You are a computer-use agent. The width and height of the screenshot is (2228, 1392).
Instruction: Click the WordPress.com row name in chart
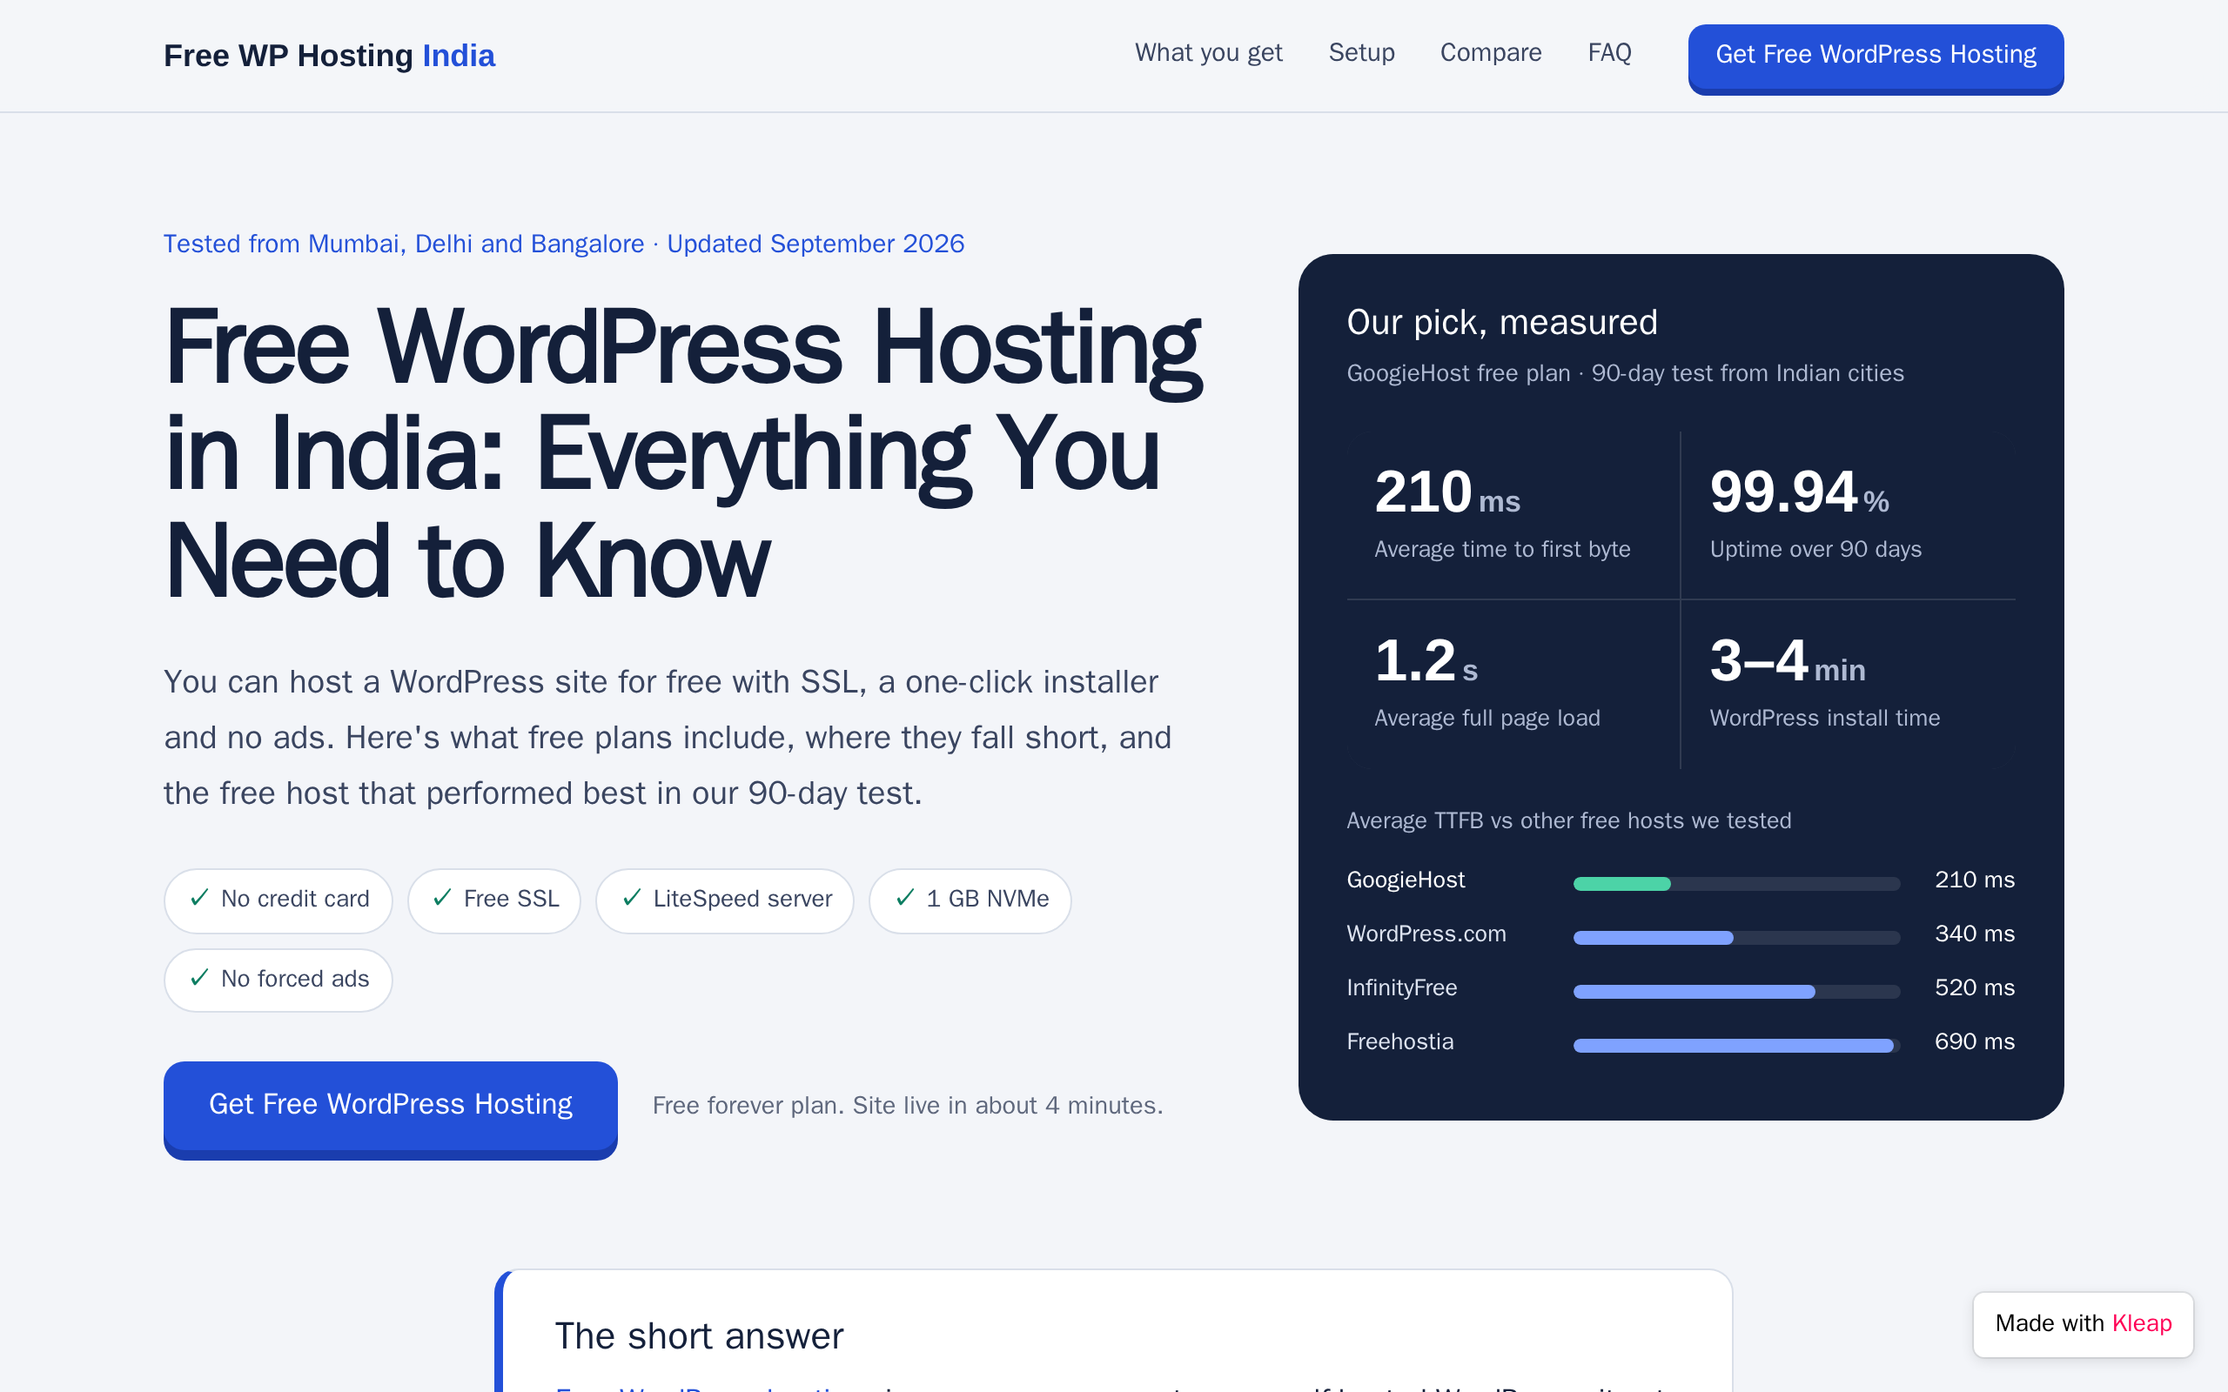(1426, 934)
